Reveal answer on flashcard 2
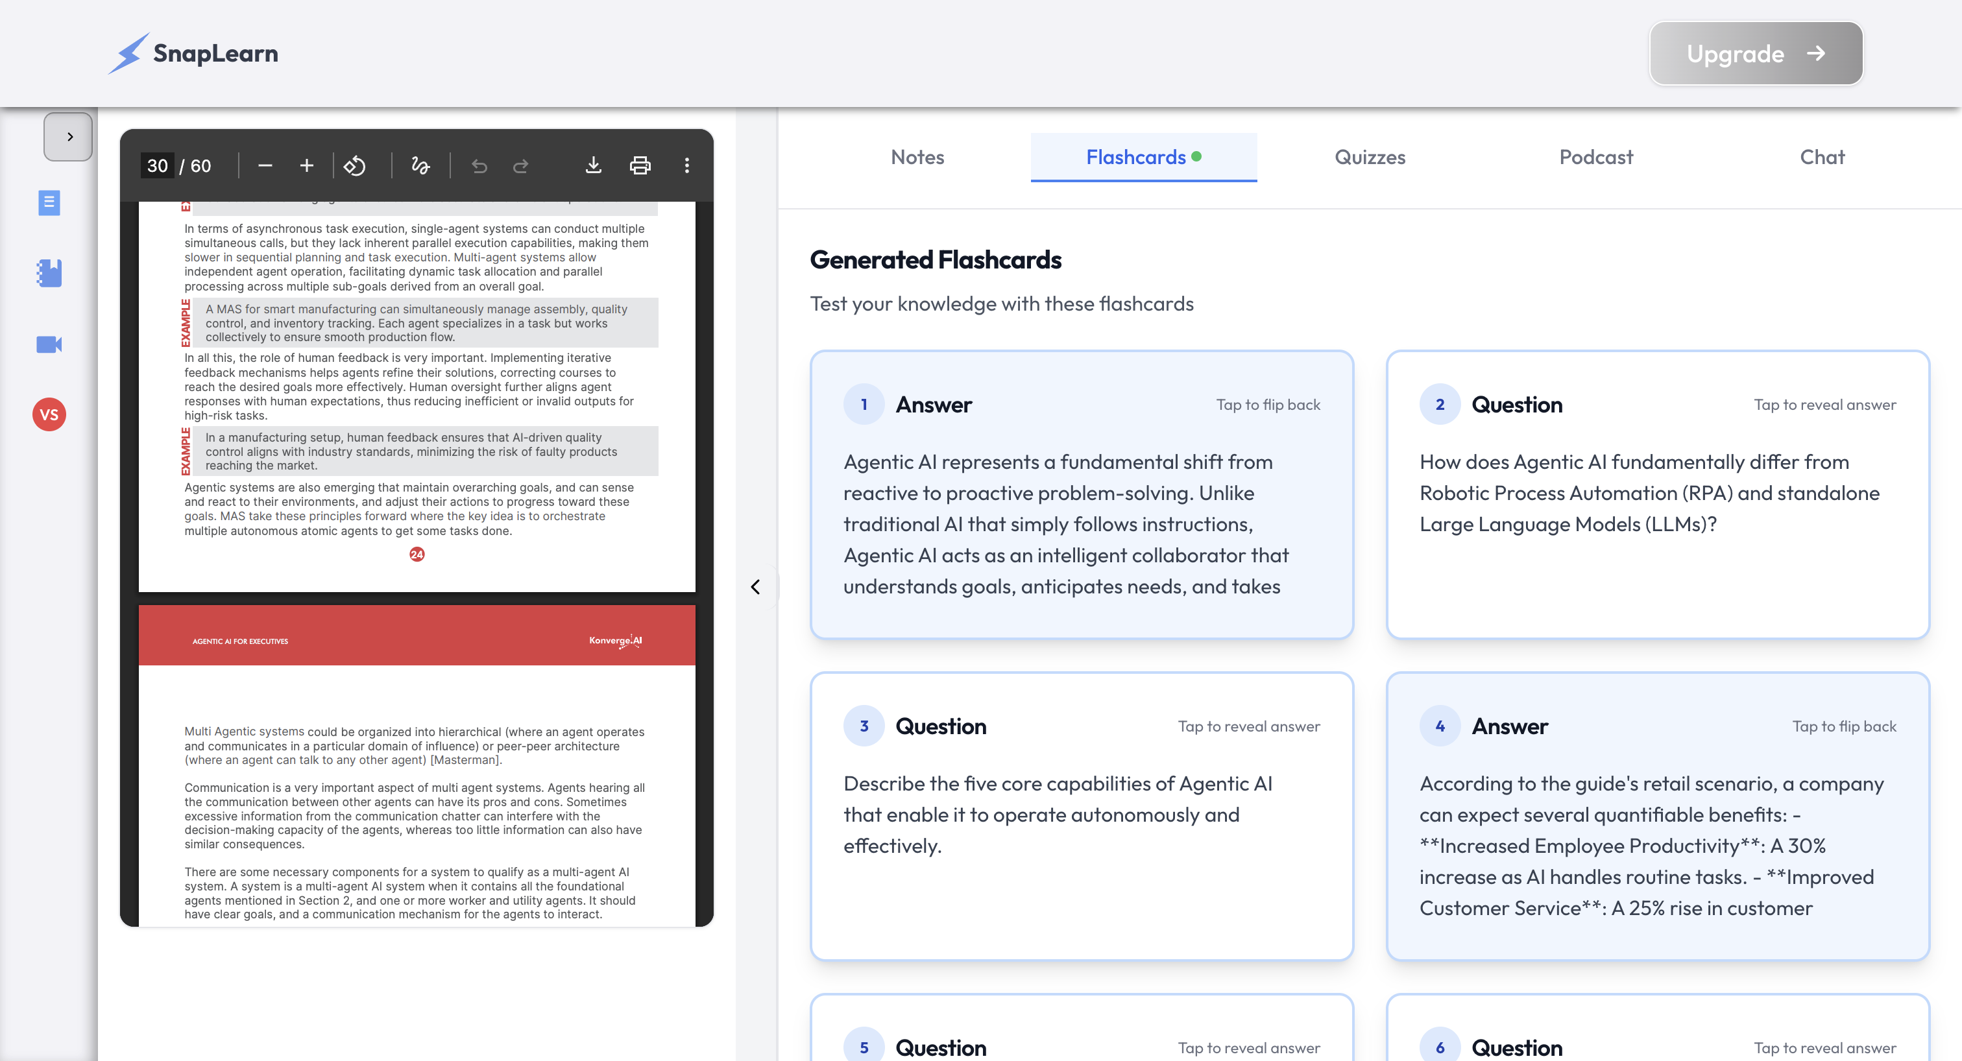This screenshot has width=1962, height=1061. click(x=1824, y=405)
